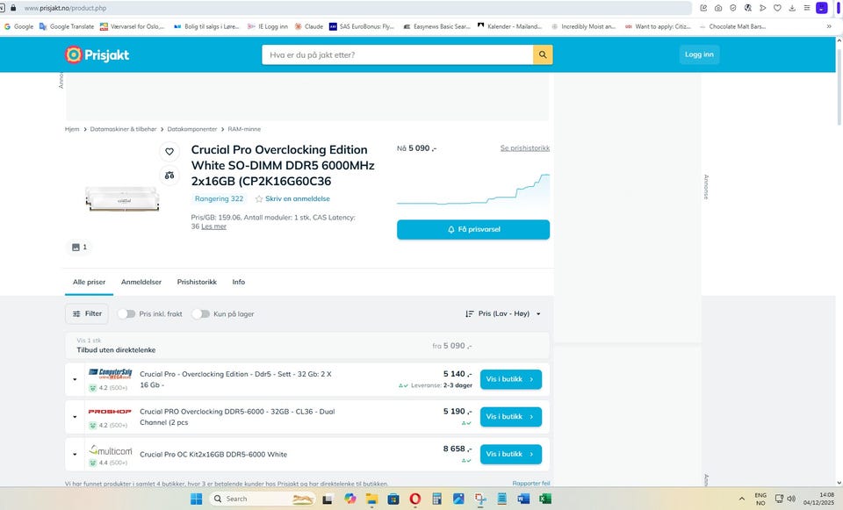Switch to the Anmeldelser tab
The width and height of the screenshot is (843, 510).
140,282
